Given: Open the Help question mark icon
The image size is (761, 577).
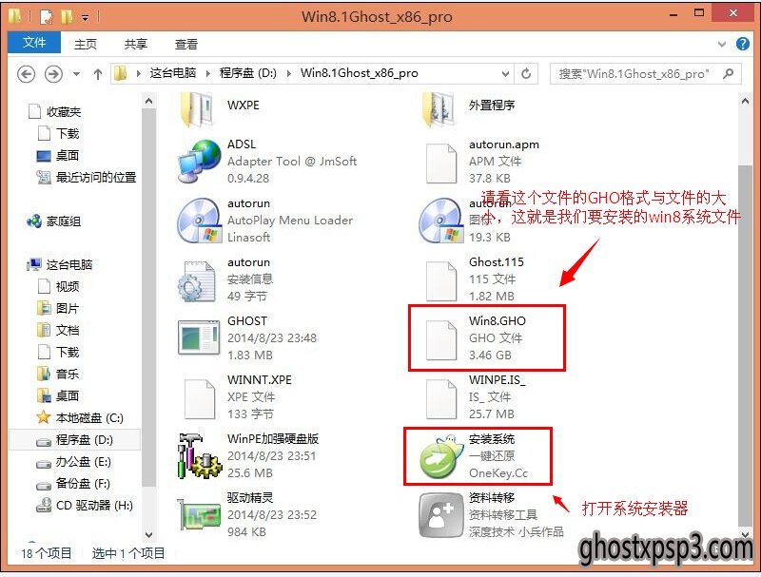Looking at the screenshot, I should 743,44.
